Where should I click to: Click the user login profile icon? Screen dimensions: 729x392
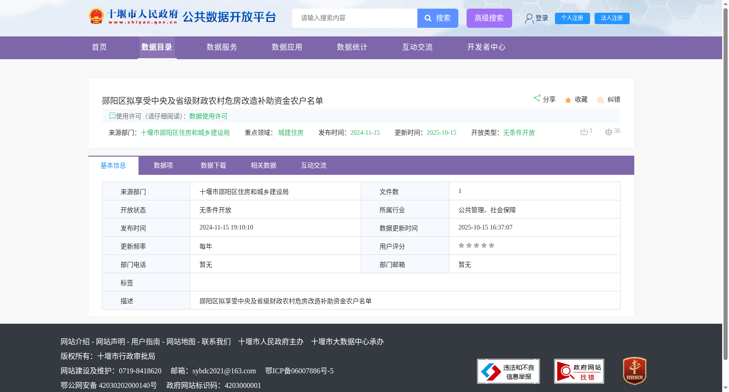[x=529, y=18]
